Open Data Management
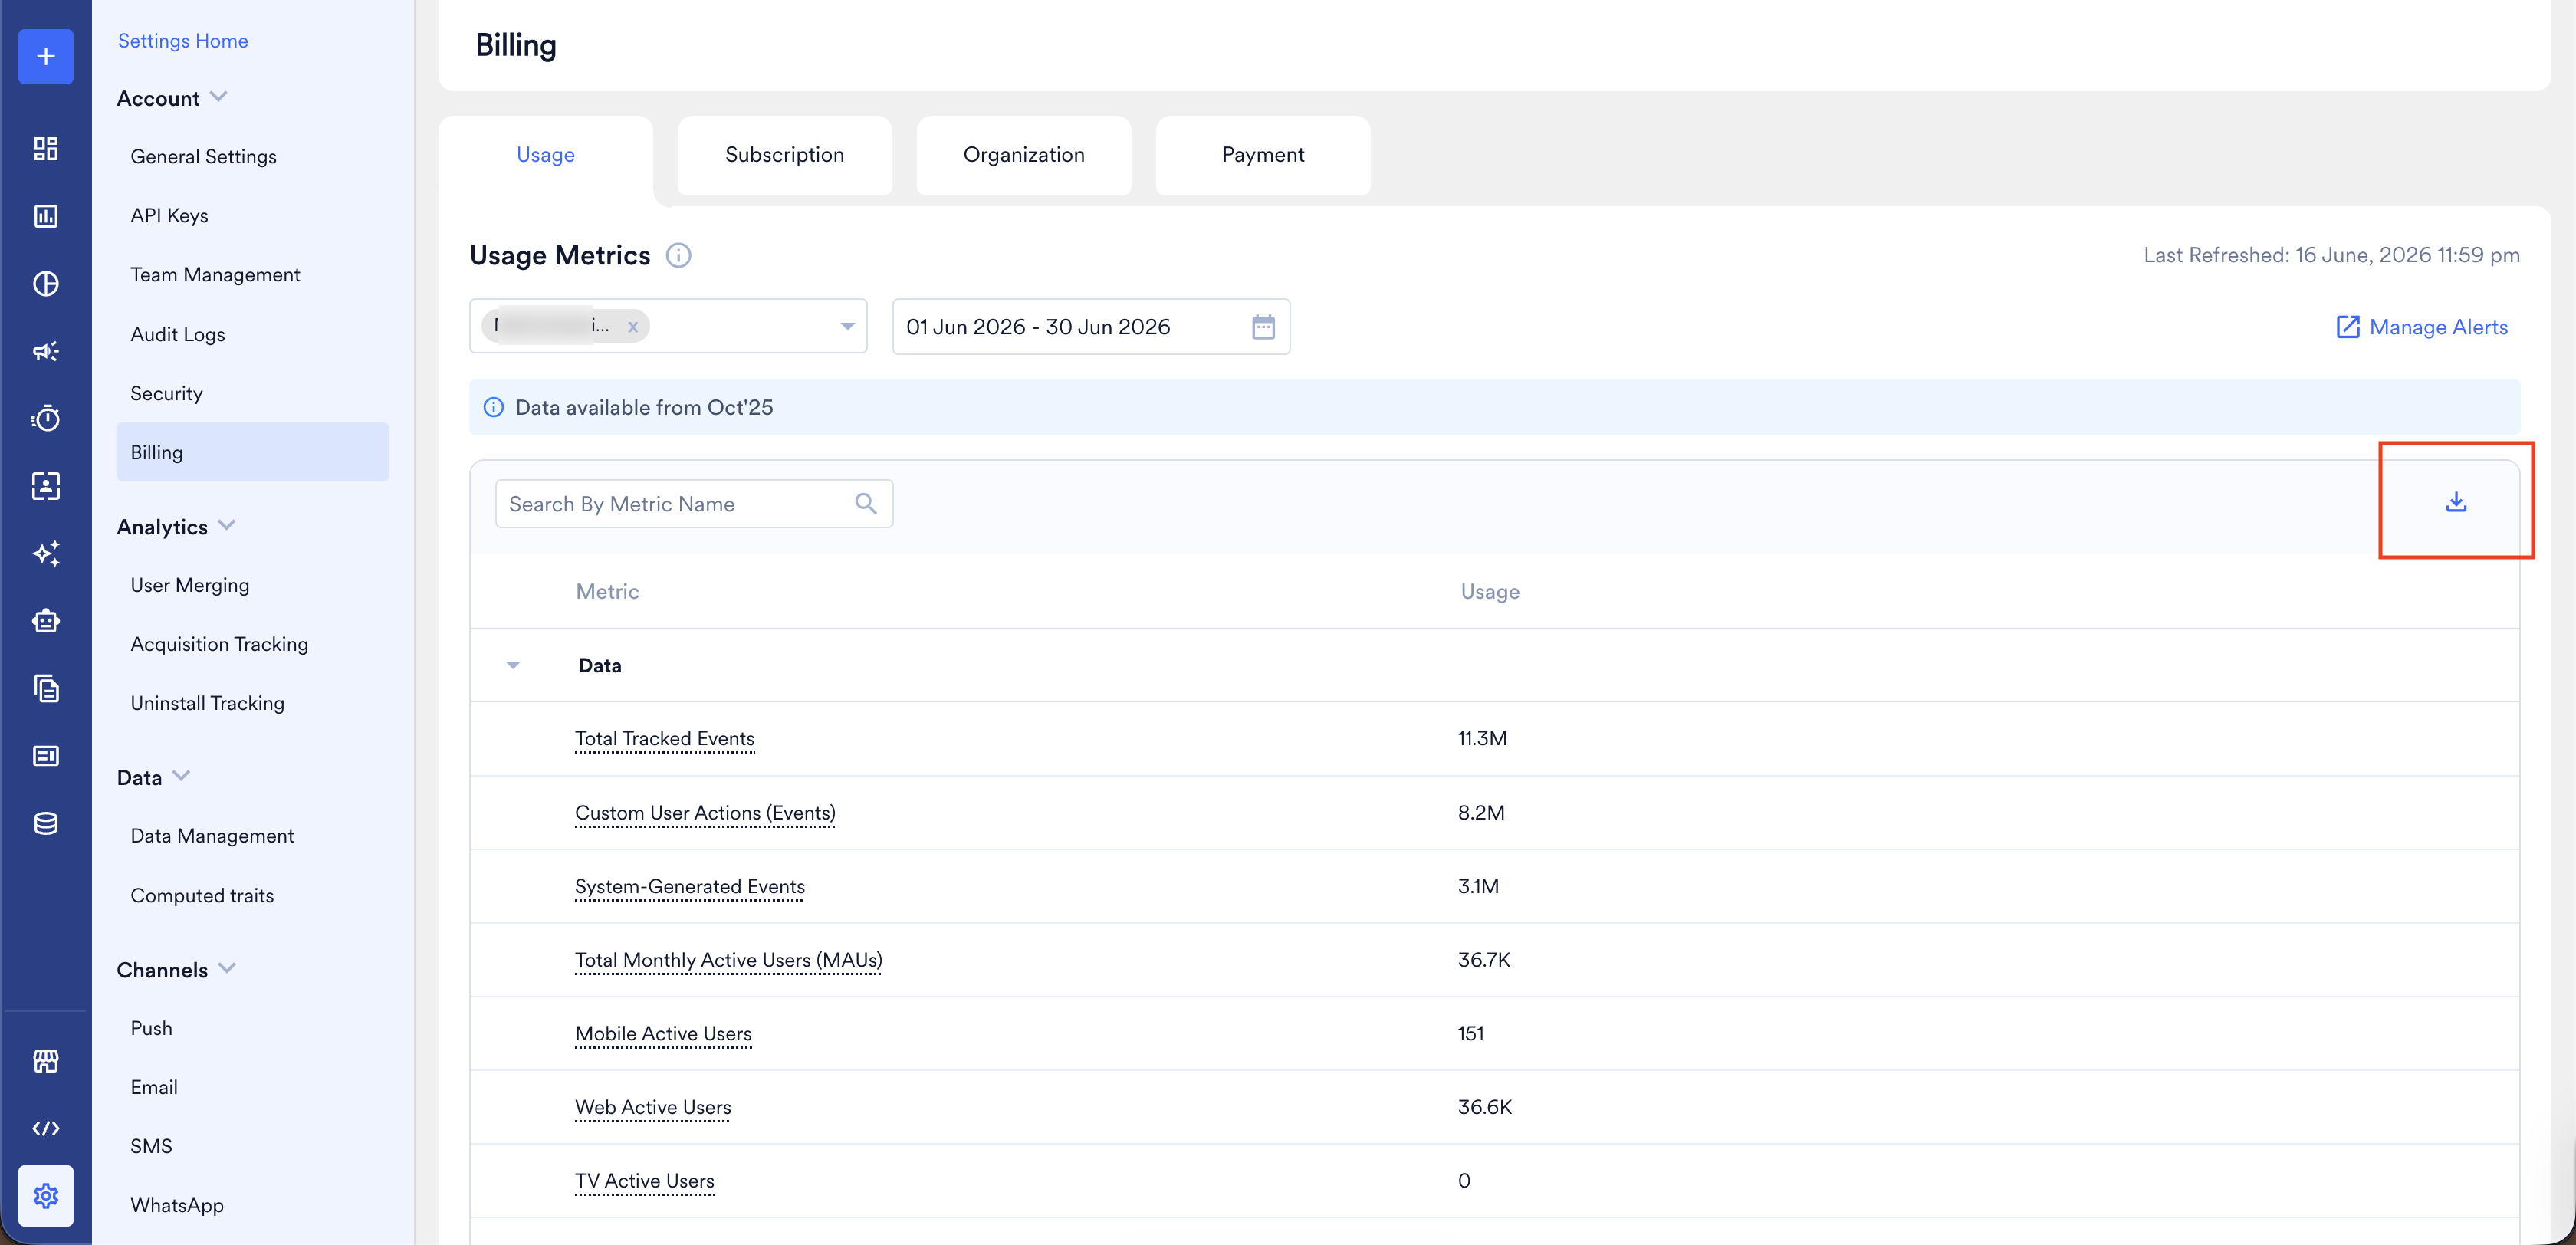The width and height of the screenshot is (2576, 1245). pyautogui.click(x=213, y=836)
